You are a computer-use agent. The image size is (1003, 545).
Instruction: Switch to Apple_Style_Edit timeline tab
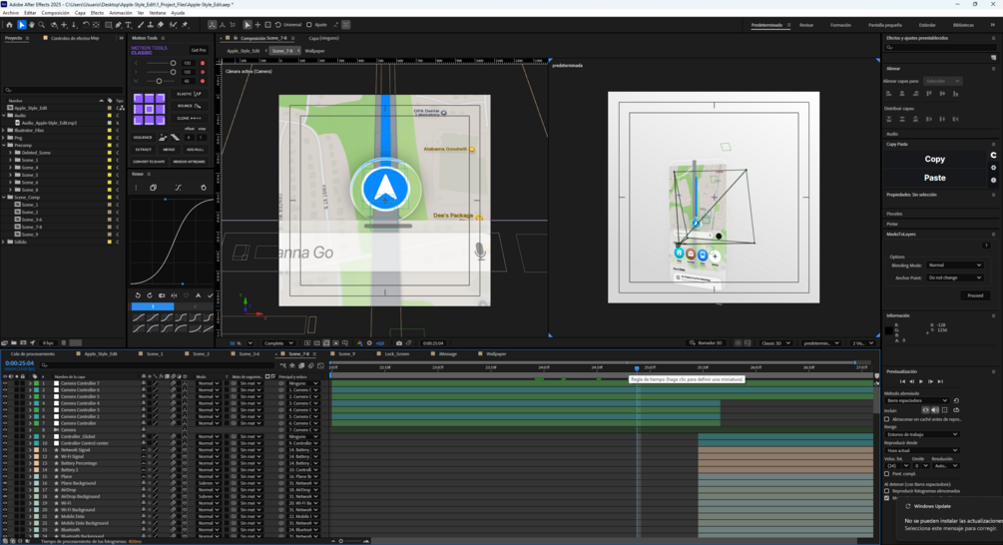[x=101, y=353]
